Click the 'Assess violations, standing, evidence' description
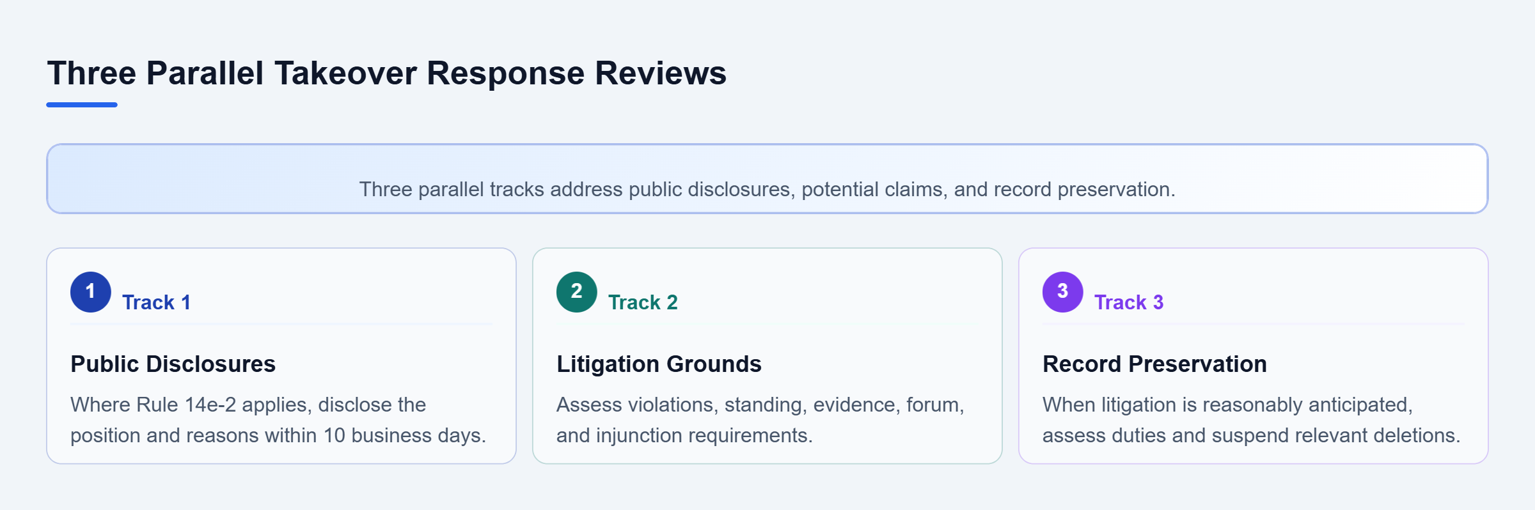 point(760,420)
